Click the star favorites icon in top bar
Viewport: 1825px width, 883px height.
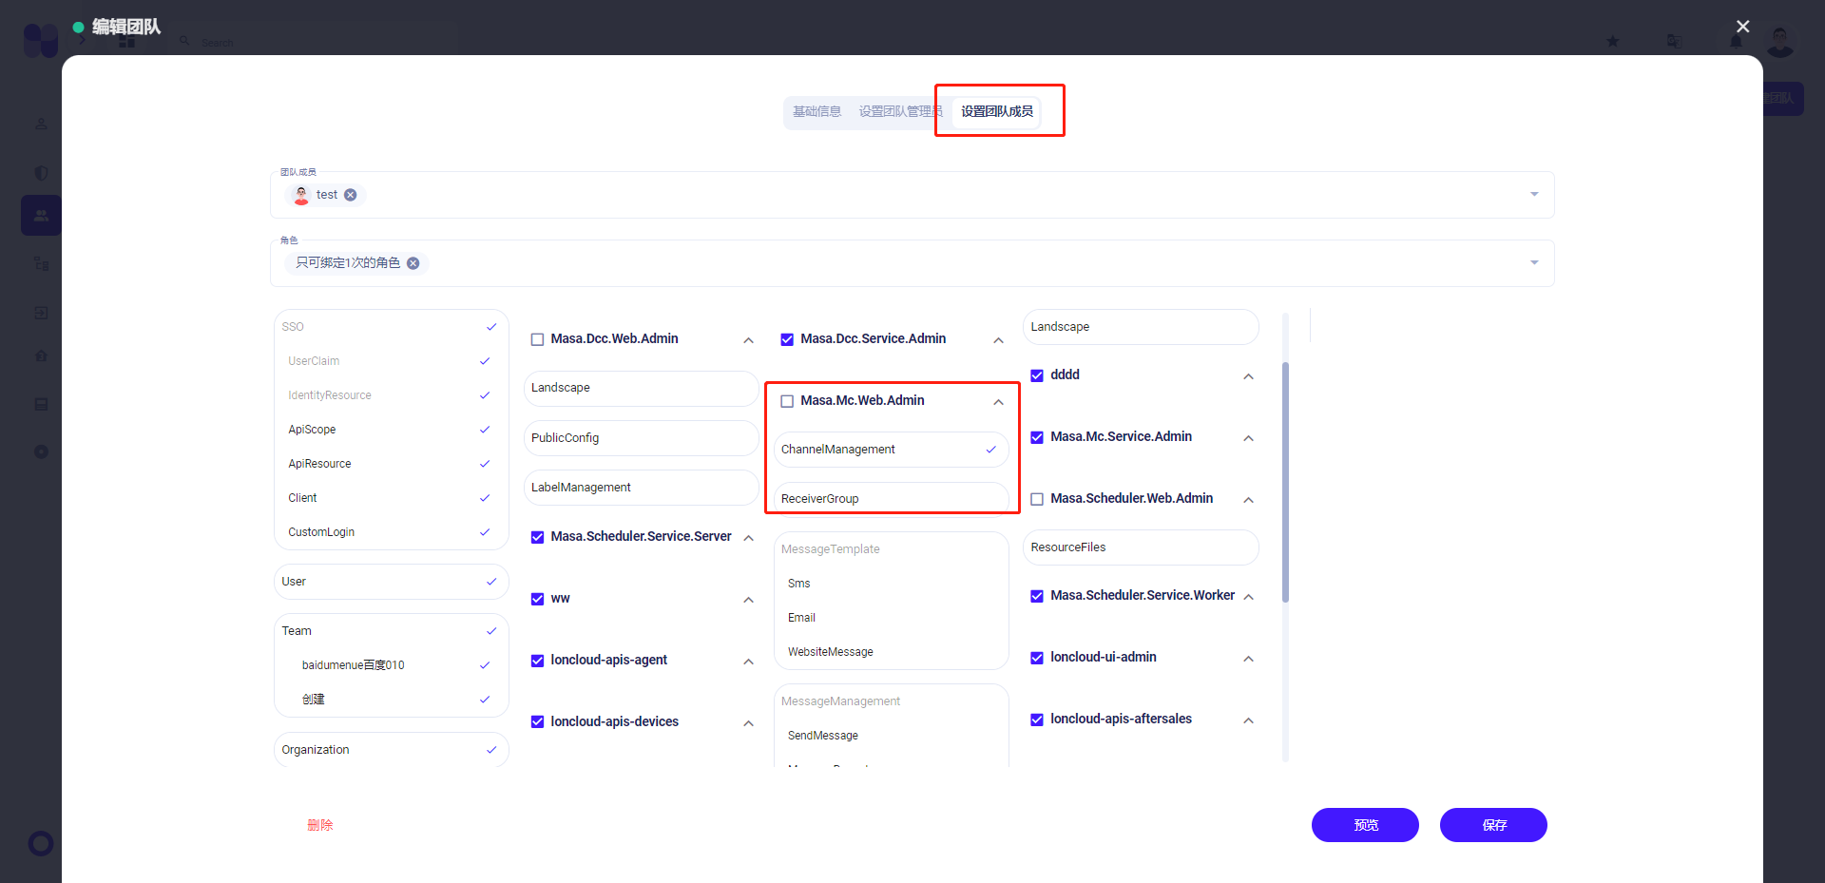click(x=1613, y=41)
